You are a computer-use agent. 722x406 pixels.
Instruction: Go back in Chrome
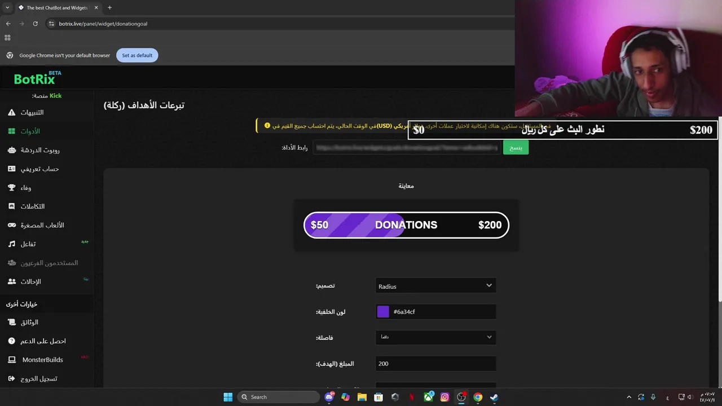[8, 24]
